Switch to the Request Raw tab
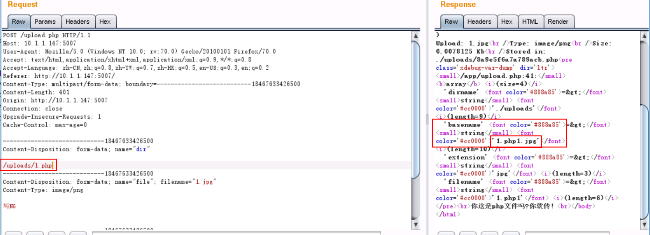Image resolution: width=650 pixels, height=235 pixels. (x=19, y=21)
